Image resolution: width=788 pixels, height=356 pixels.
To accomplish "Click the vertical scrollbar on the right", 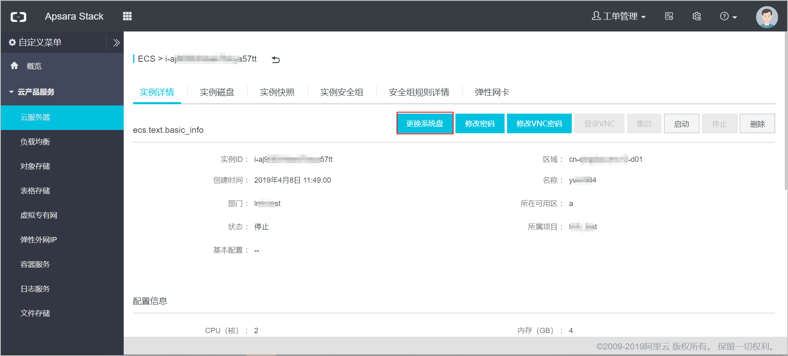I will click(785, 111).
